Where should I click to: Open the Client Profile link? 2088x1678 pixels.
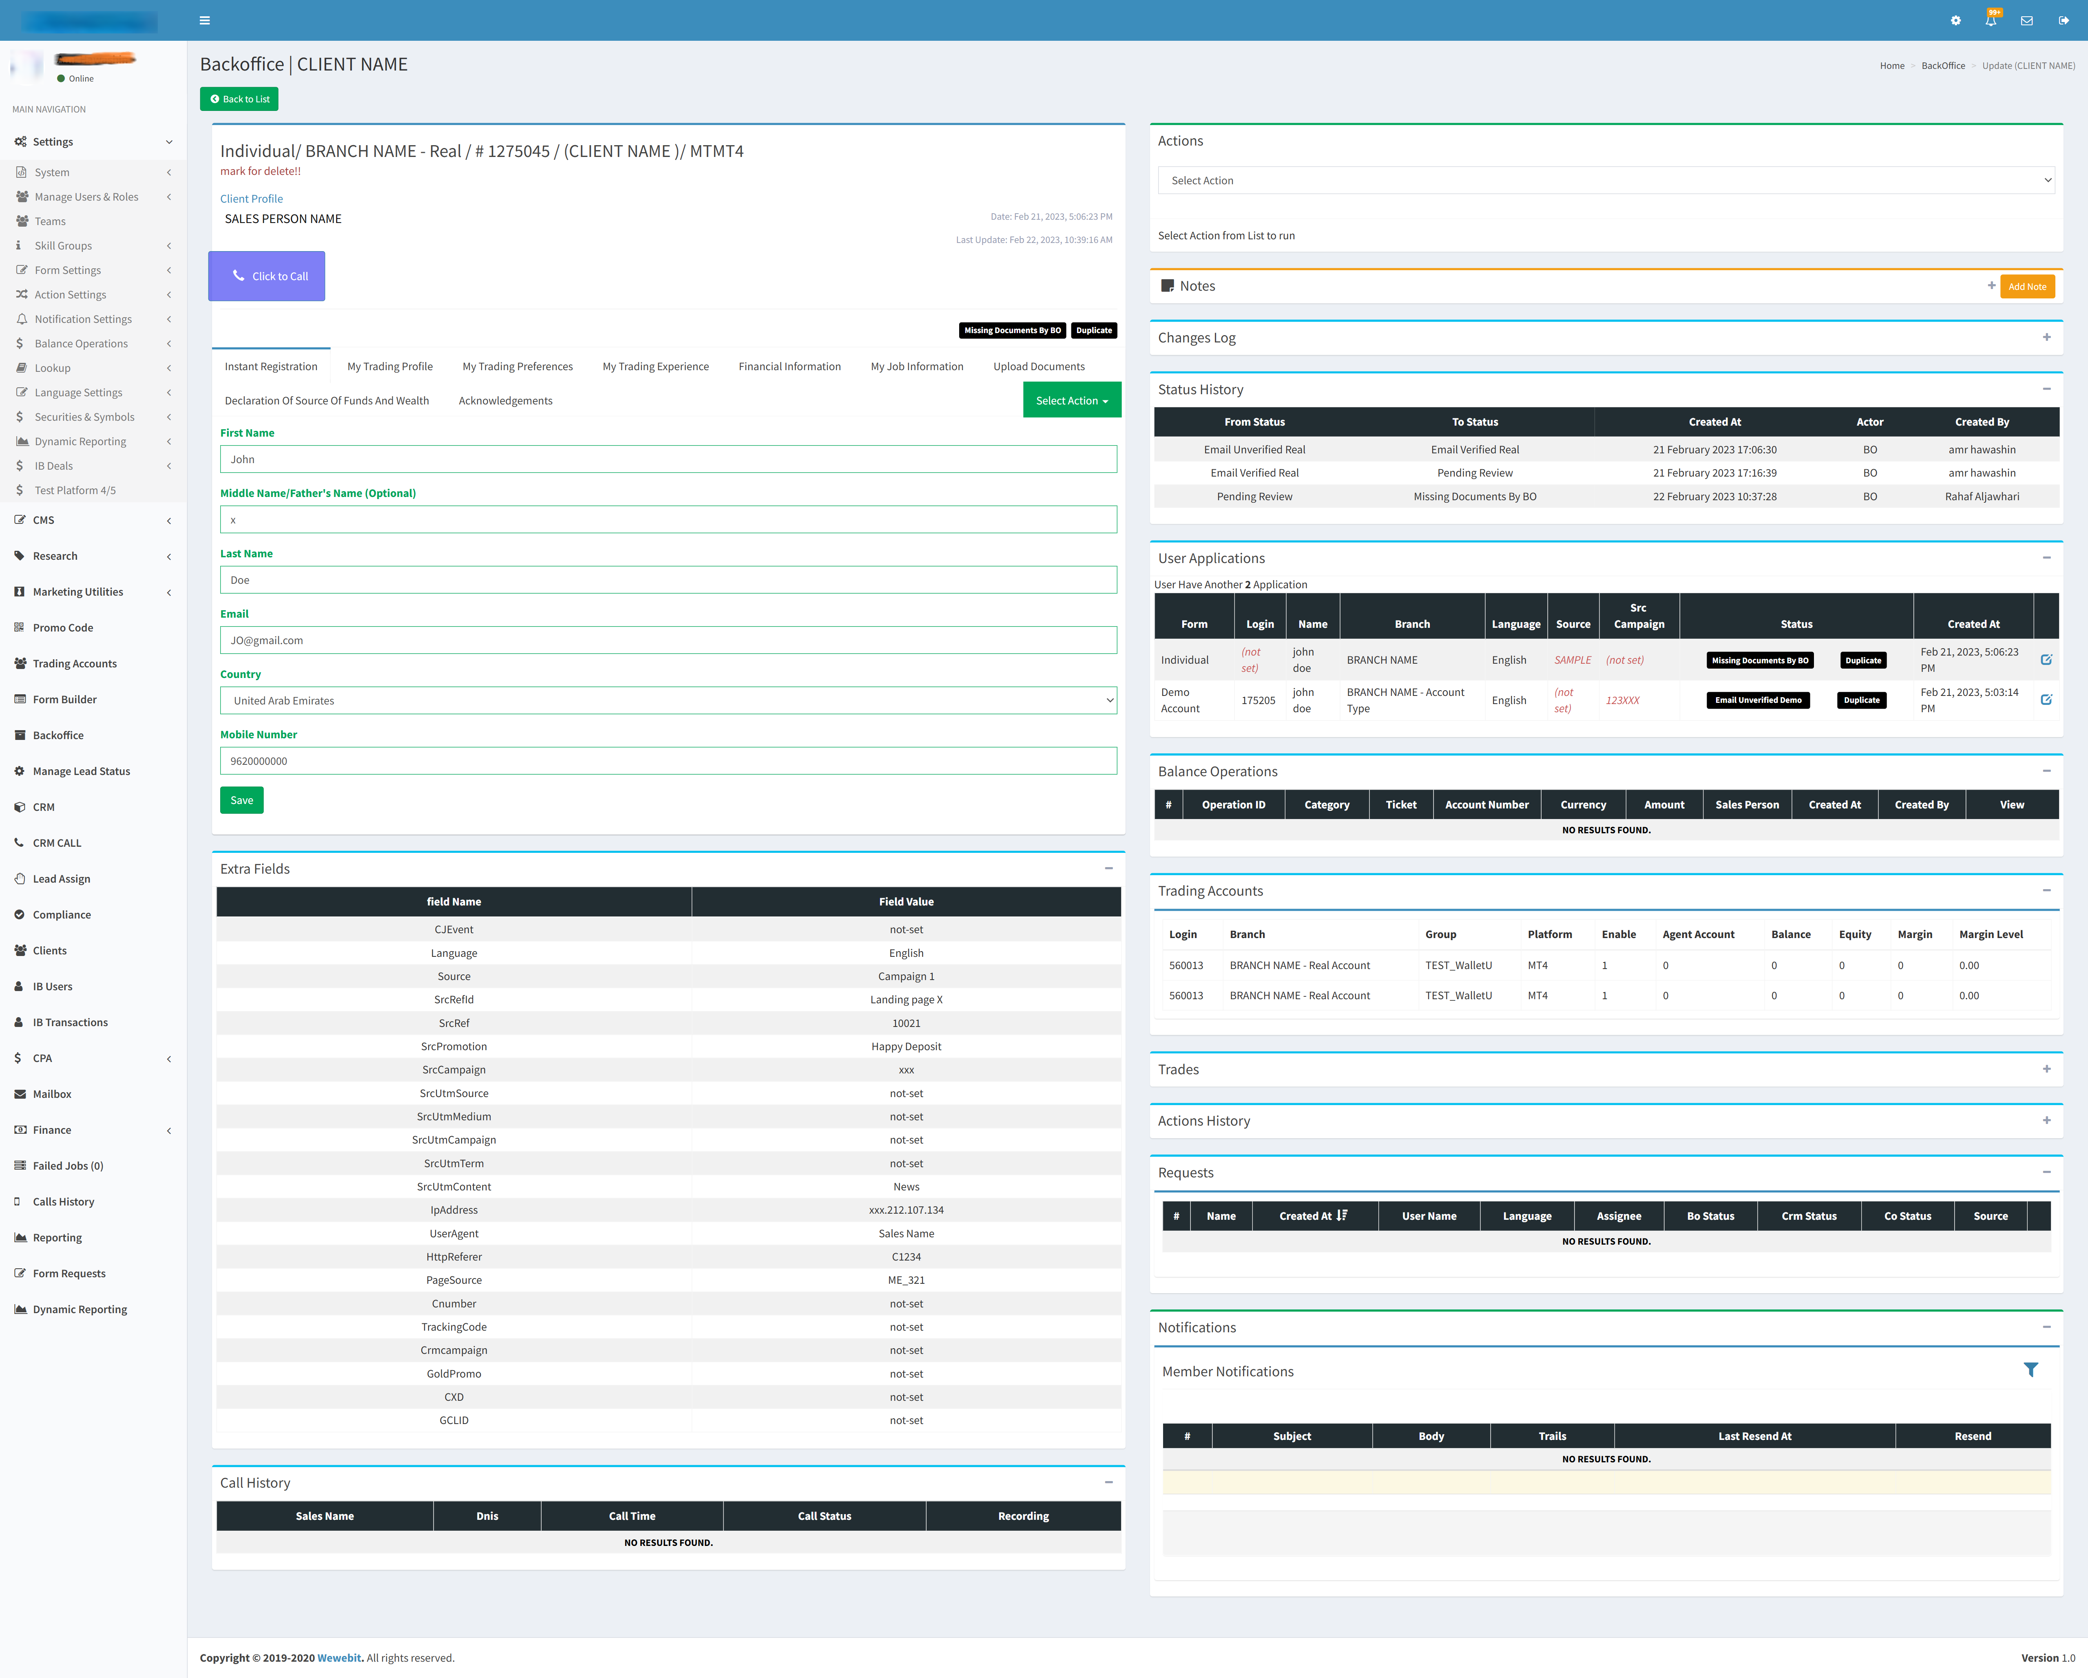click(x=251, y=199)
